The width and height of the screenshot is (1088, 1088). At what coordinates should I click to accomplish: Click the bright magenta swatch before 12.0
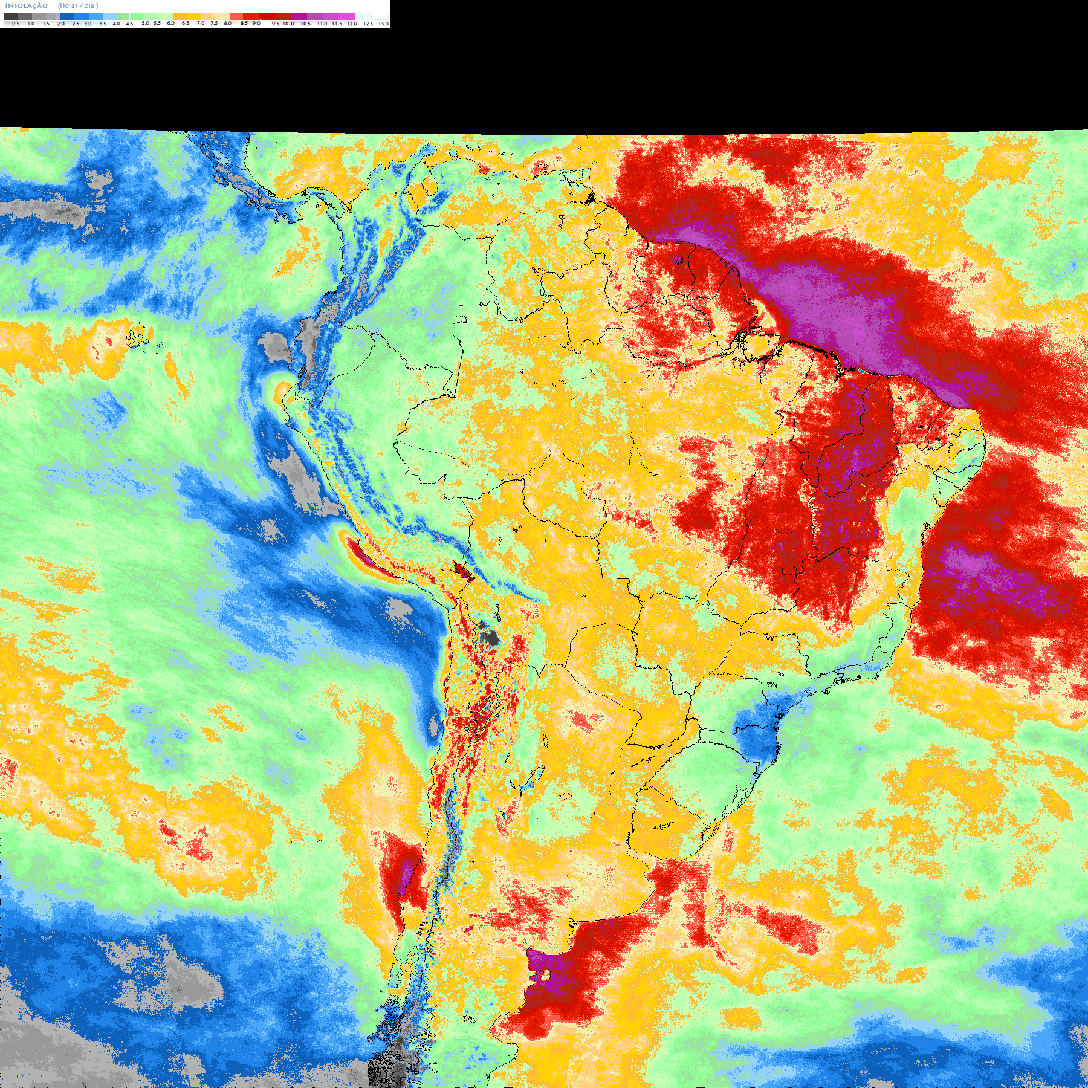[x=347, y=16]
